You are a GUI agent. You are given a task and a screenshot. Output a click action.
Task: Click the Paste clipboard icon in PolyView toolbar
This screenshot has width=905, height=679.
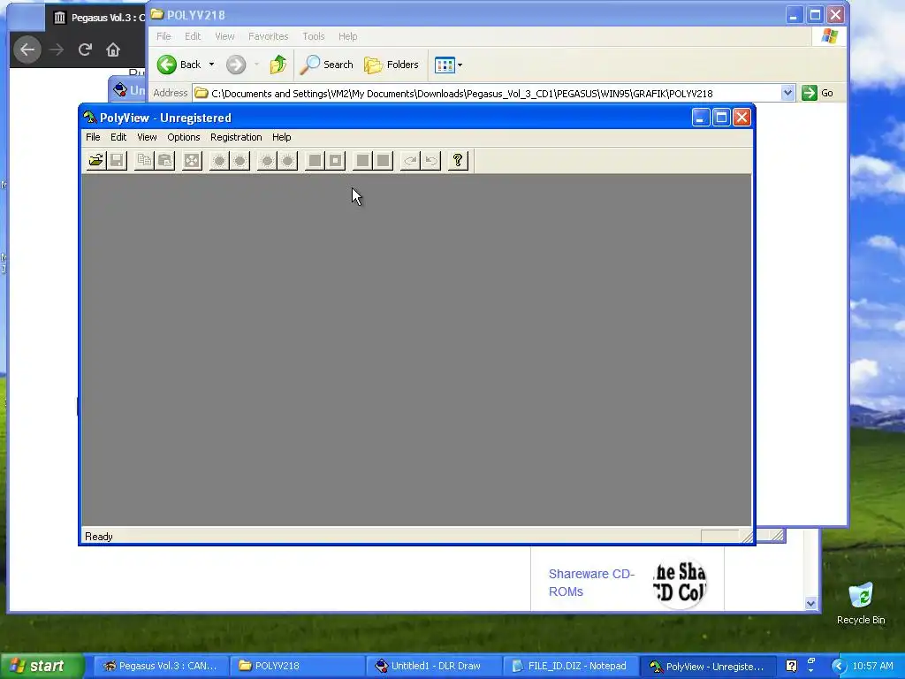pos(164,161)
